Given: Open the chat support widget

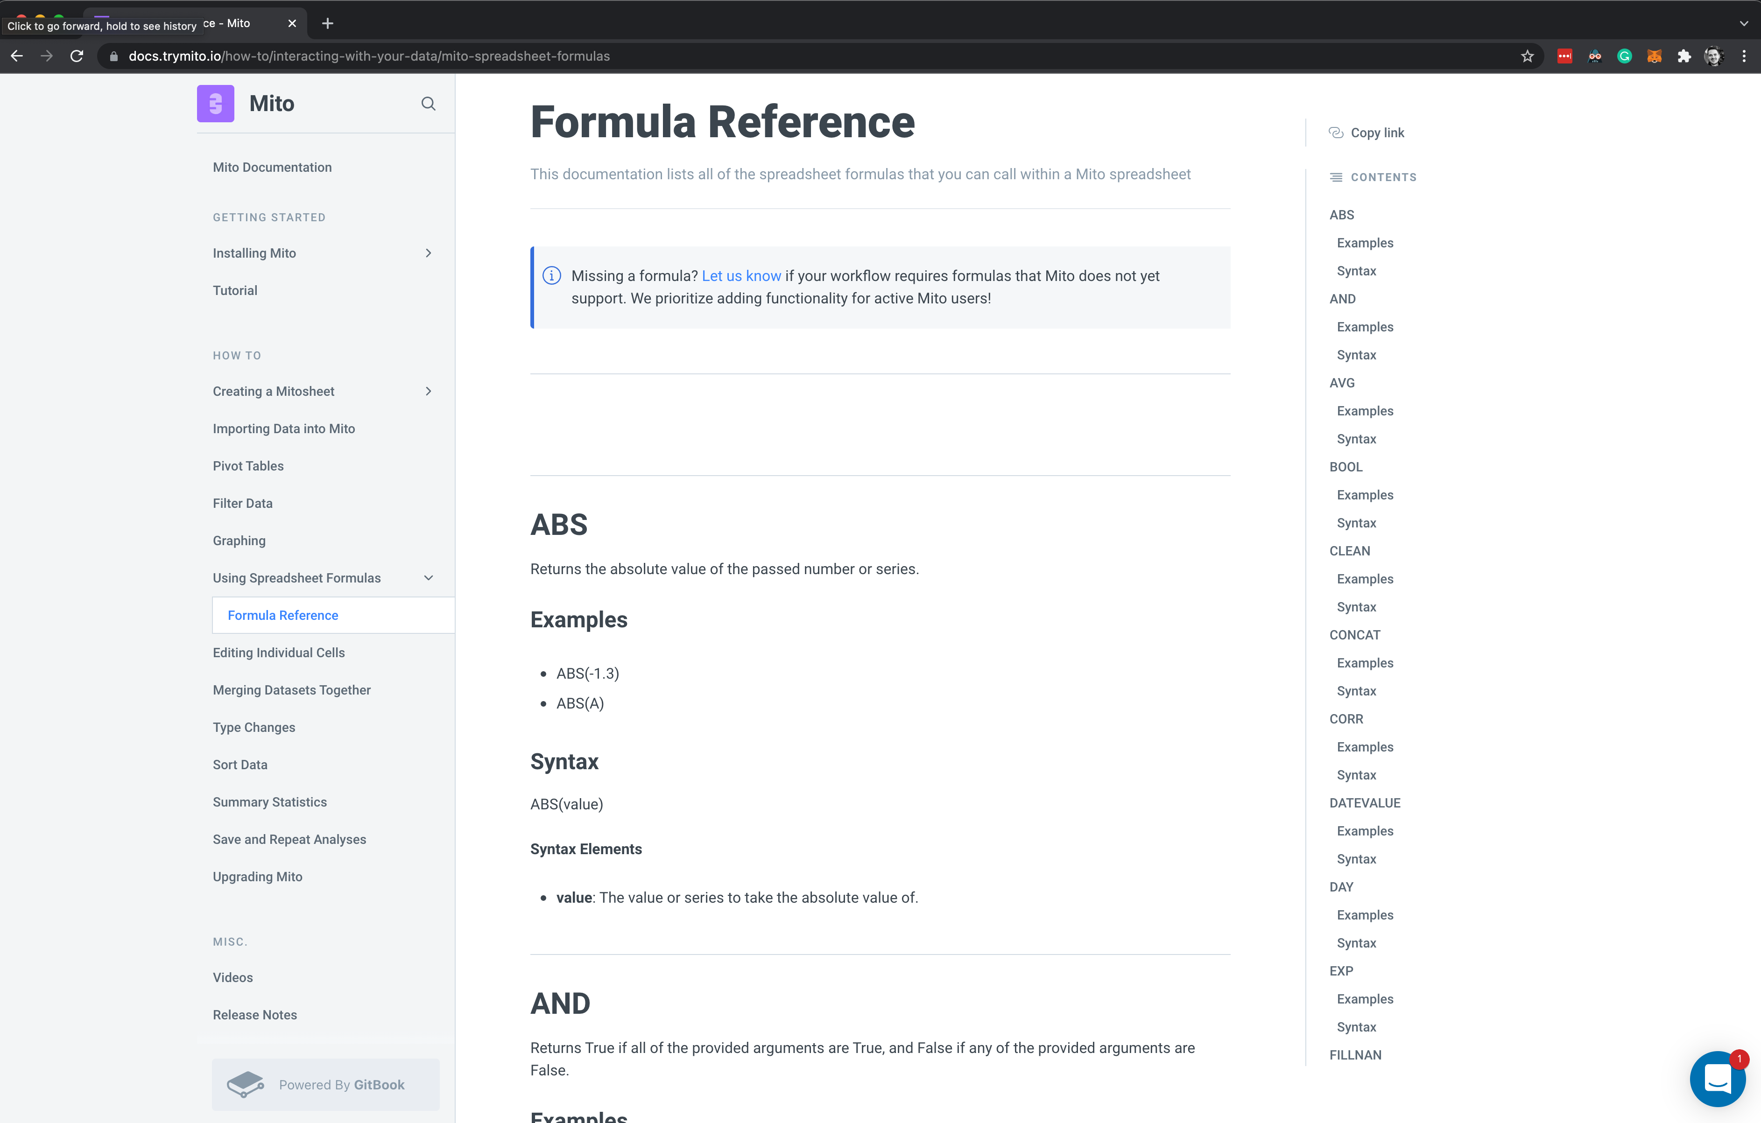Looking at the screenshot, I should click(x=1717, y=1078).
